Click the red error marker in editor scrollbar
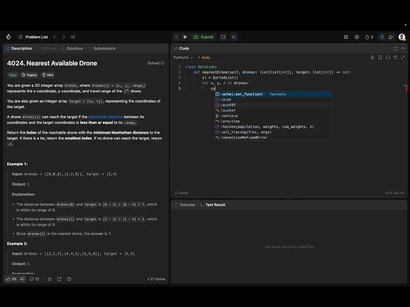 coord(406,88)
